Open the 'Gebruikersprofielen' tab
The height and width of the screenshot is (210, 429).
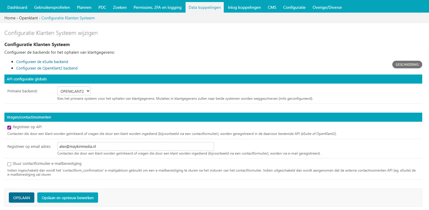click(x=52, y=7)
